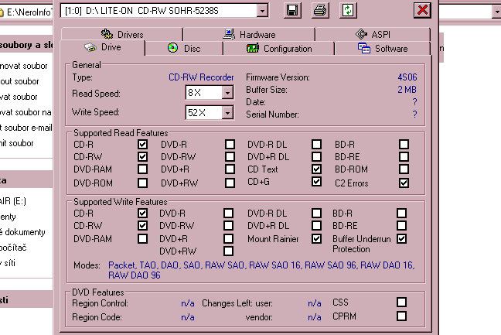Viewport: 501px width, 335px height.
Task: Toggle the CSS checkbox
Action: pyautogui.click(x=401, y=302)
